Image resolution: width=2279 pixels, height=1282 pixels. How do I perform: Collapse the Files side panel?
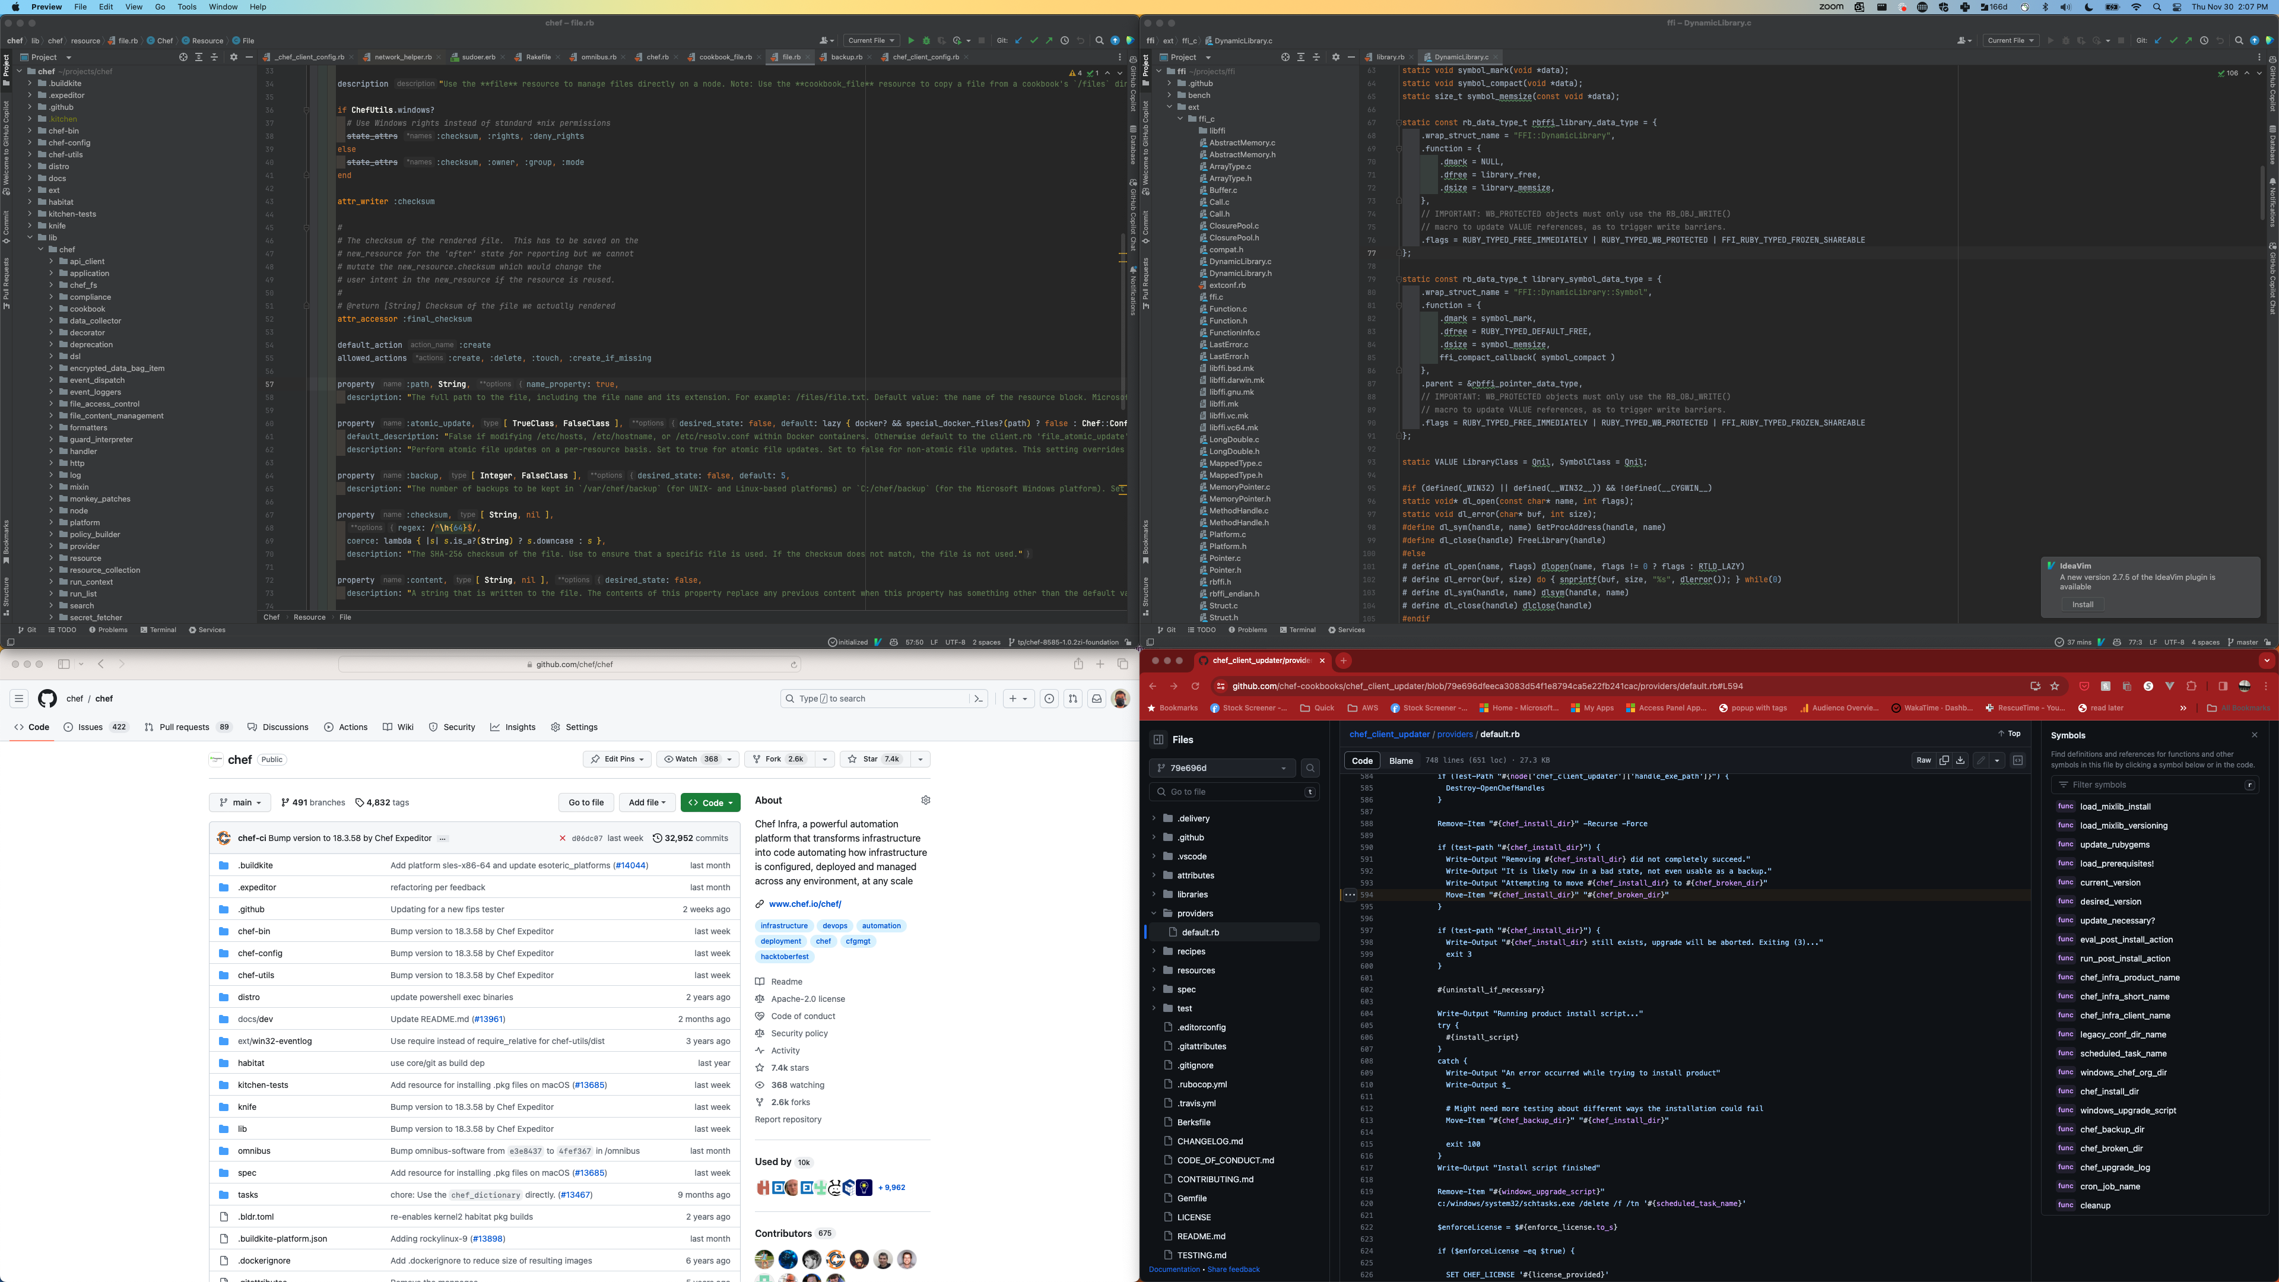pyautogui.click(x=1158, y=740)
